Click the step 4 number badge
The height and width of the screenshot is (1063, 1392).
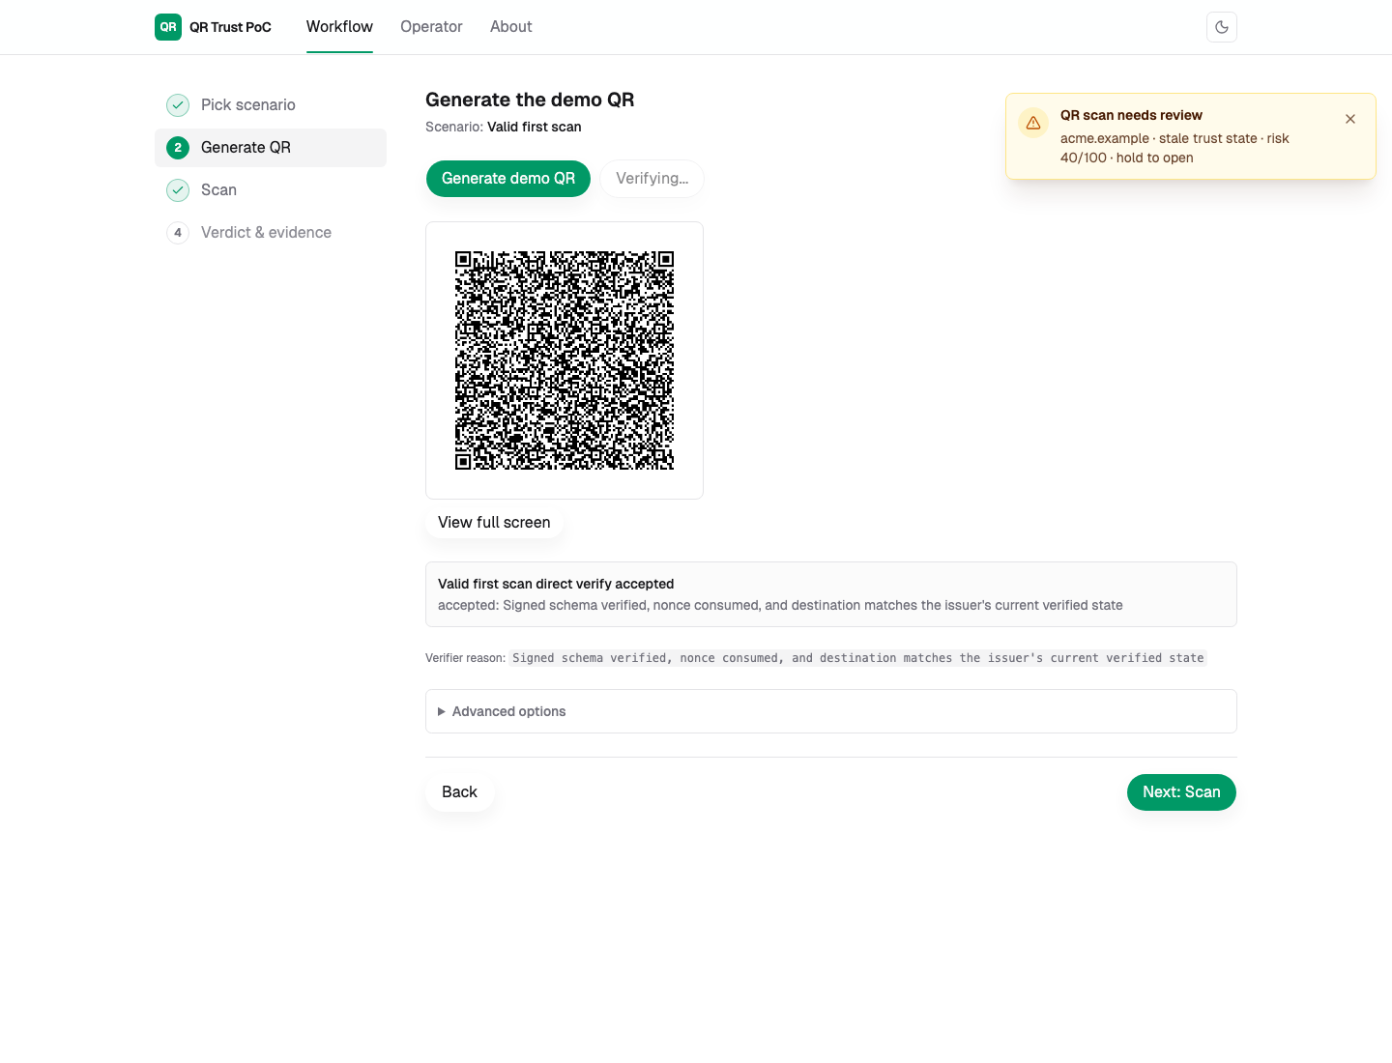click(x=178, y=233)
